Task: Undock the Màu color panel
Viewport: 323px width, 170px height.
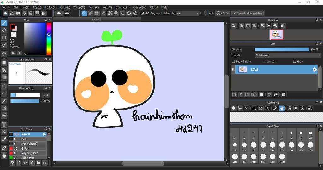Action: pyautogui.click(x=46, y=20)
